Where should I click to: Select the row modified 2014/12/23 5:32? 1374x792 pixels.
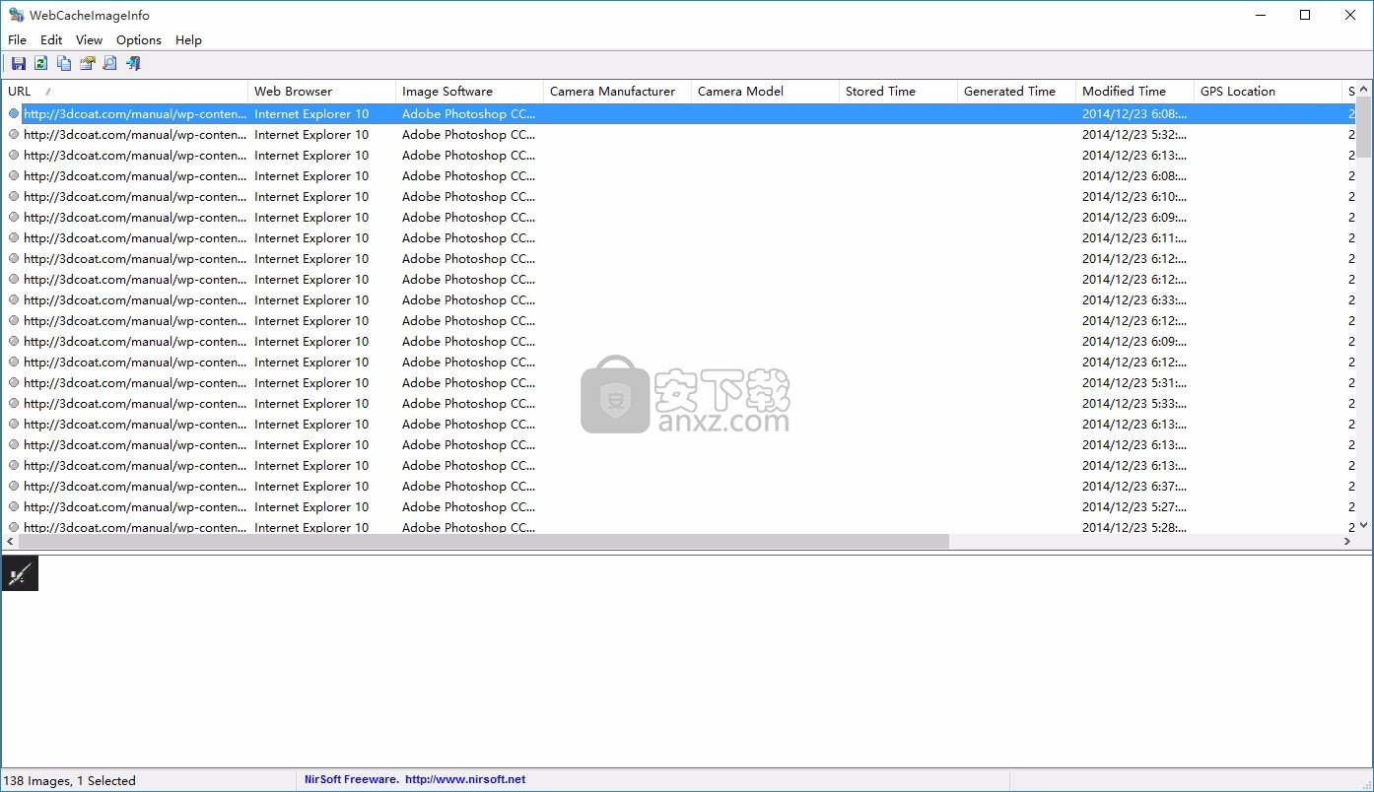click(678, 135)
